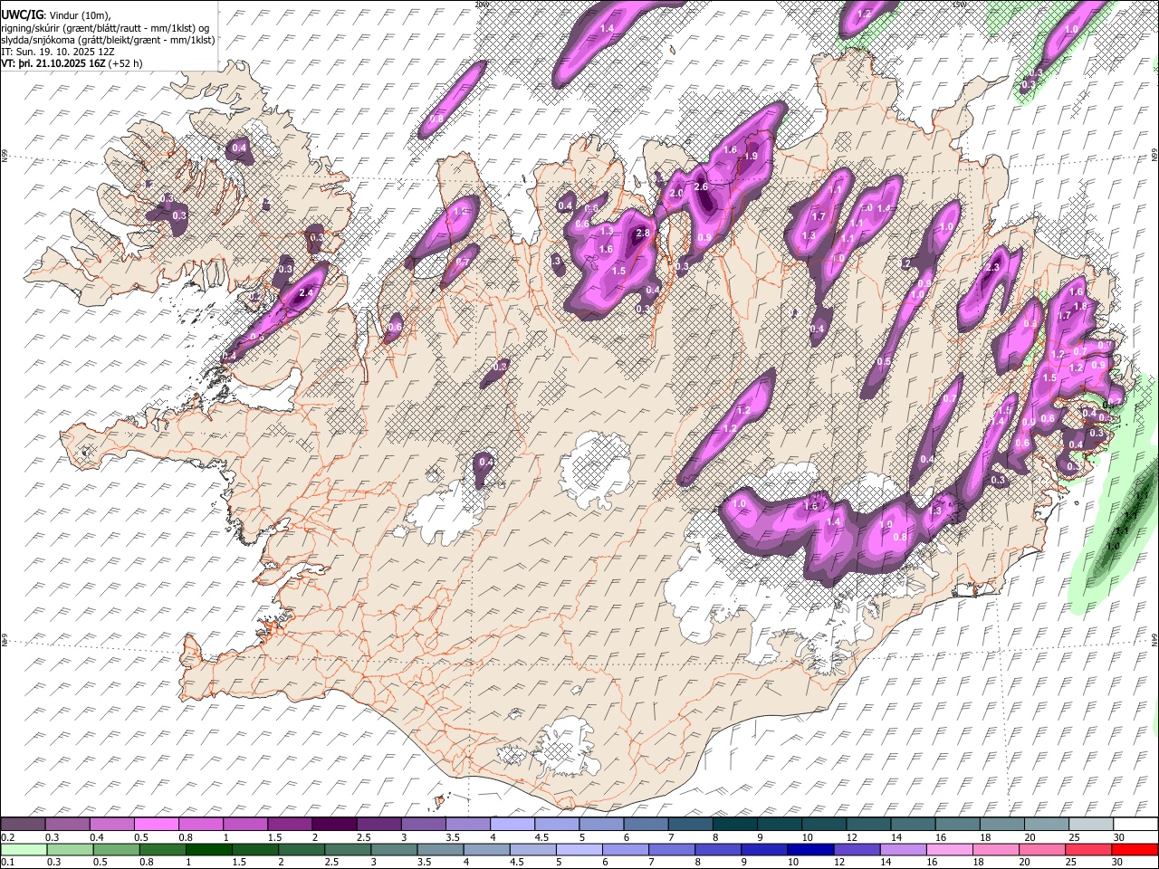This screenshot has height=869, width=1159.
Task: Click the '4.5' label on the snow legend
Action: click(541, 837)
